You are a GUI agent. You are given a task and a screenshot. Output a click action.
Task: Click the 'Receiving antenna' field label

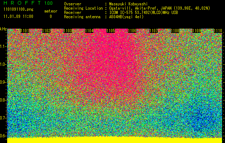(x=82, y=17)
